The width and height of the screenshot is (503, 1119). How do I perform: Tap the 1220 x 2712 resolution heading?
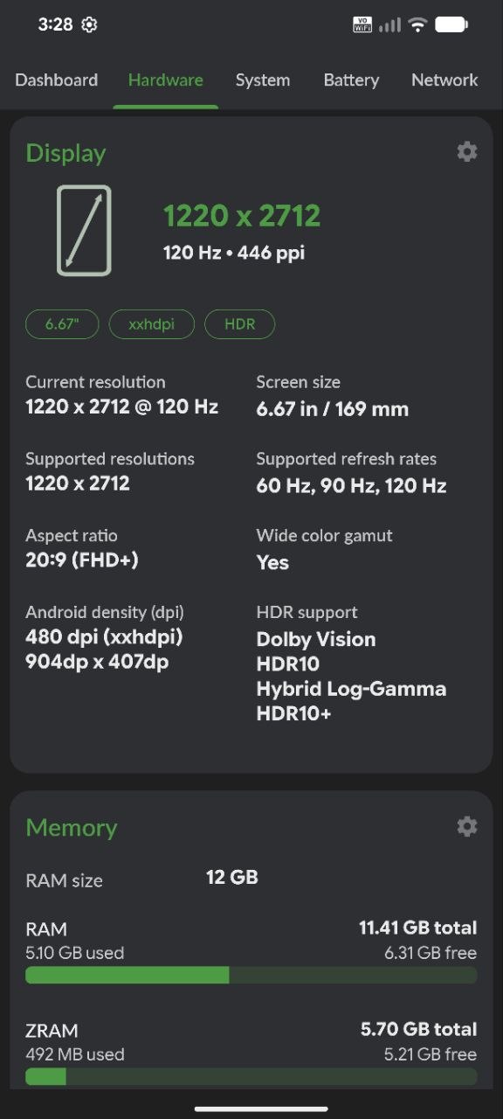pyautogui.click(x=242, y=216)
